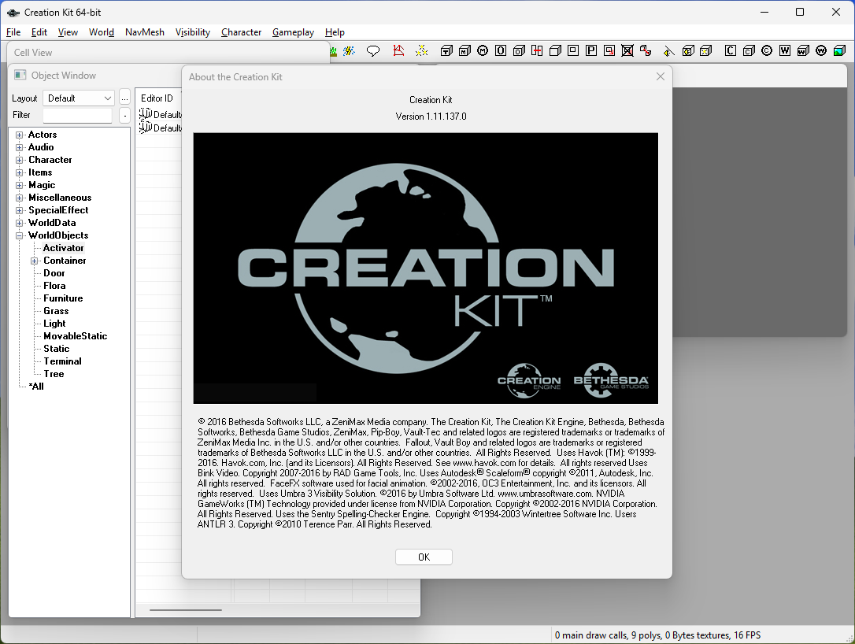Close the About the Creation Kit dialog
Viewport: 855px width, 644px height.
tap(661, 76)
